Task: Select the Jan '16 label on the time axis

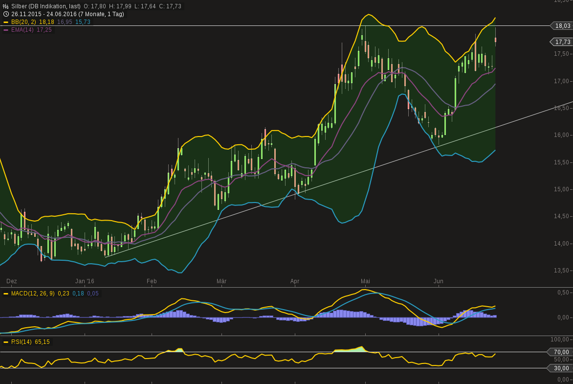Action: coord(85,281)
